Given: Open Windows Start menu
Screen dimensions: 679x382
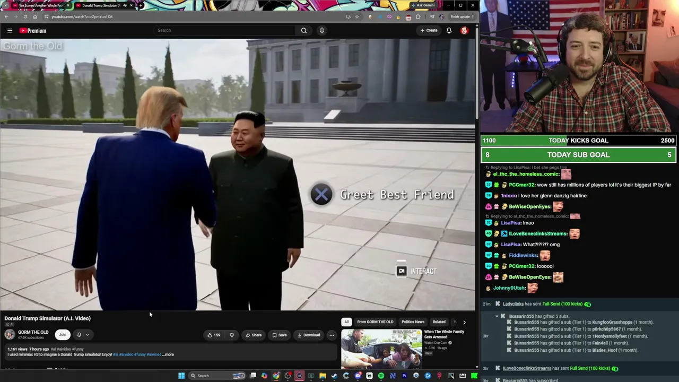Looking at the screenshot, I should [181, 376].
